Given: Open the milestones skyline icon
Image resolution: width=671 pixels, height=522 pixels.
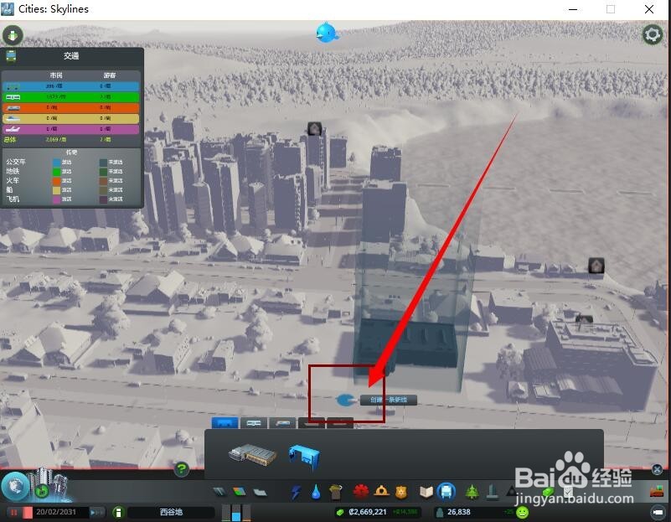Looking at the screenshot, I should (50, 484).
